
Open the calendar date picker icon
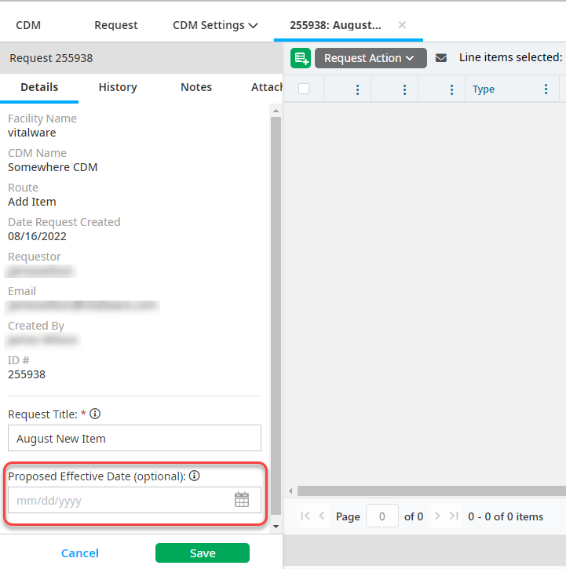pos(242,500)
